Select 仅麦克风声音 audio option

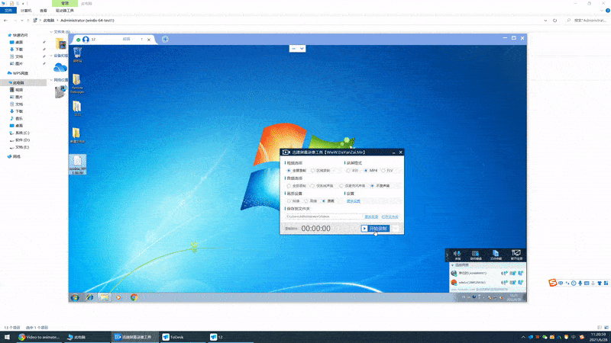pos(341,186)
